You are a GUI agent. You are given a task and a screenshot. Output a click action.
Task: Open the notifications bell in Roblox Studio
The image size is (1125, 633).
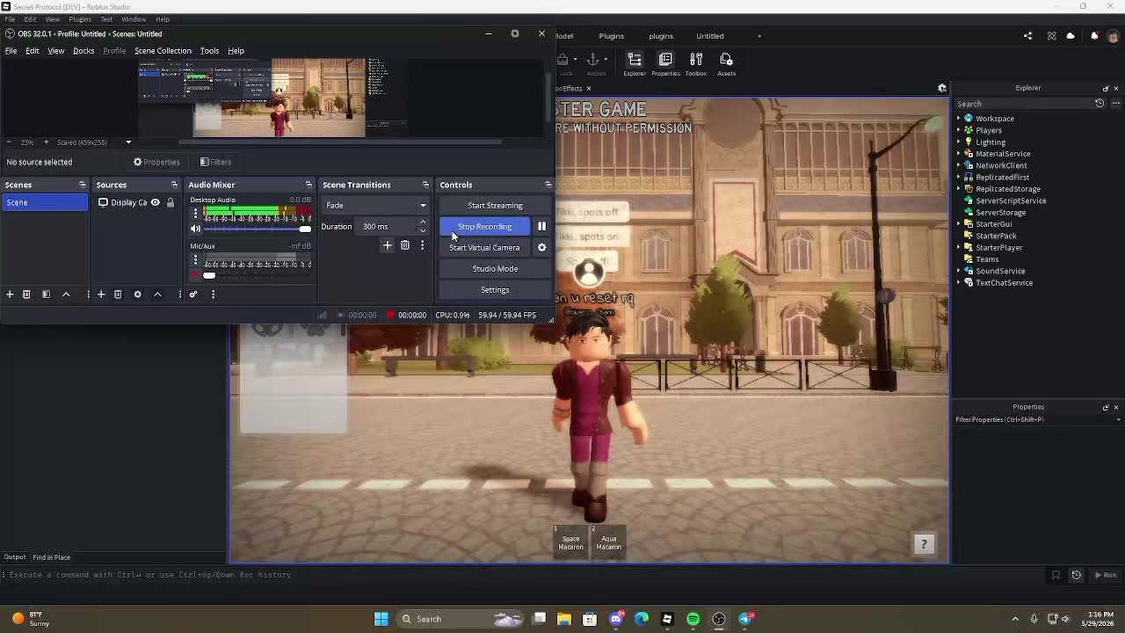[1094, 36]
